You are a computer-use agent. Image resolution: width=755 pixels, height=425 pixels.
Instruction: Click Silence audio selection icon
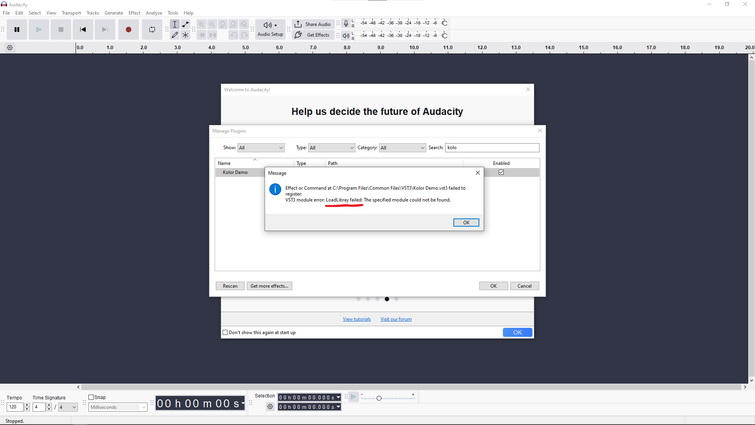[212, 35]
